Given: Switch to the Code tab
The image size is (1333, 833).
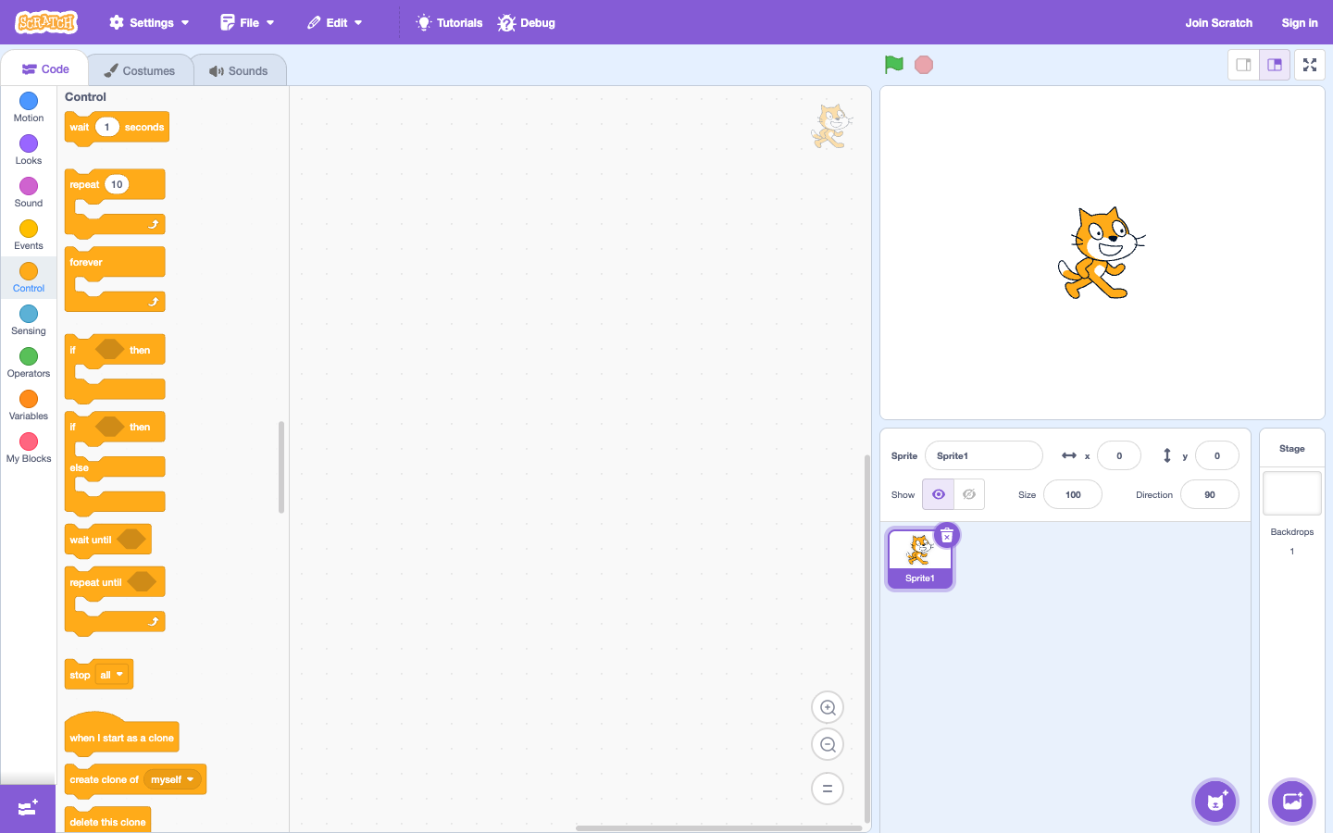Looking at the screenshot, I should (x=45, y=69).
